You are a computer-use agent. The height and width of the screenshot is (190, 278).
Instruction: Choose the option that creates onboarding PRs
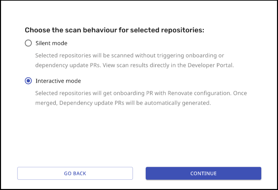point(29,81)
